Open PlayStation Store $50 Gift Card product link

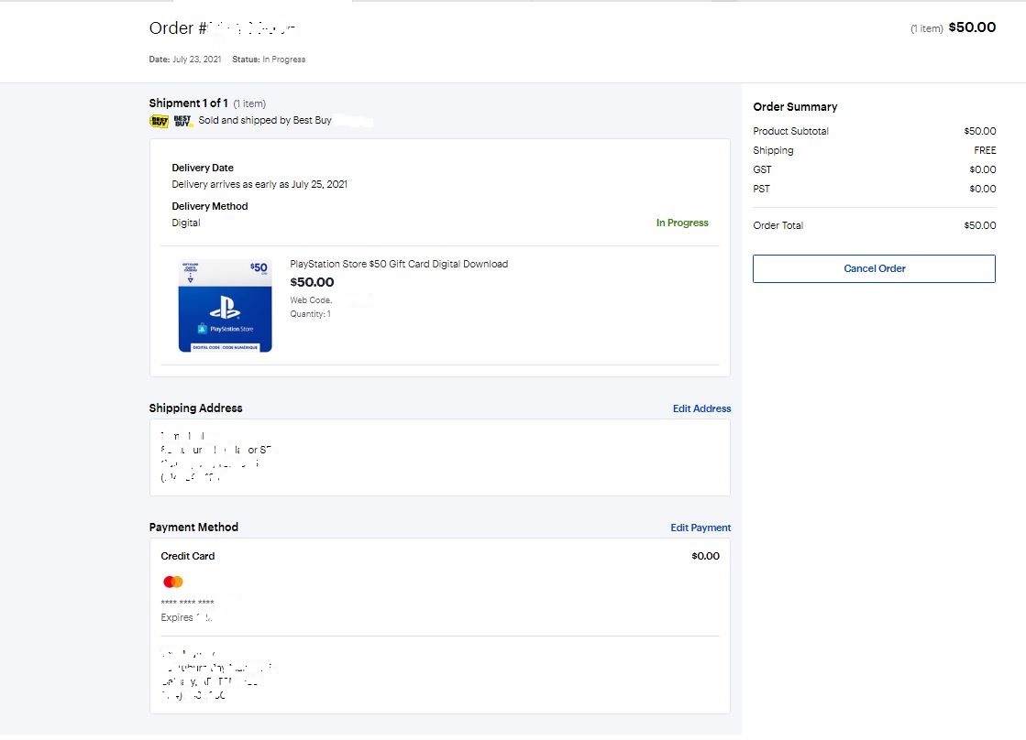(x=399, y=264)
